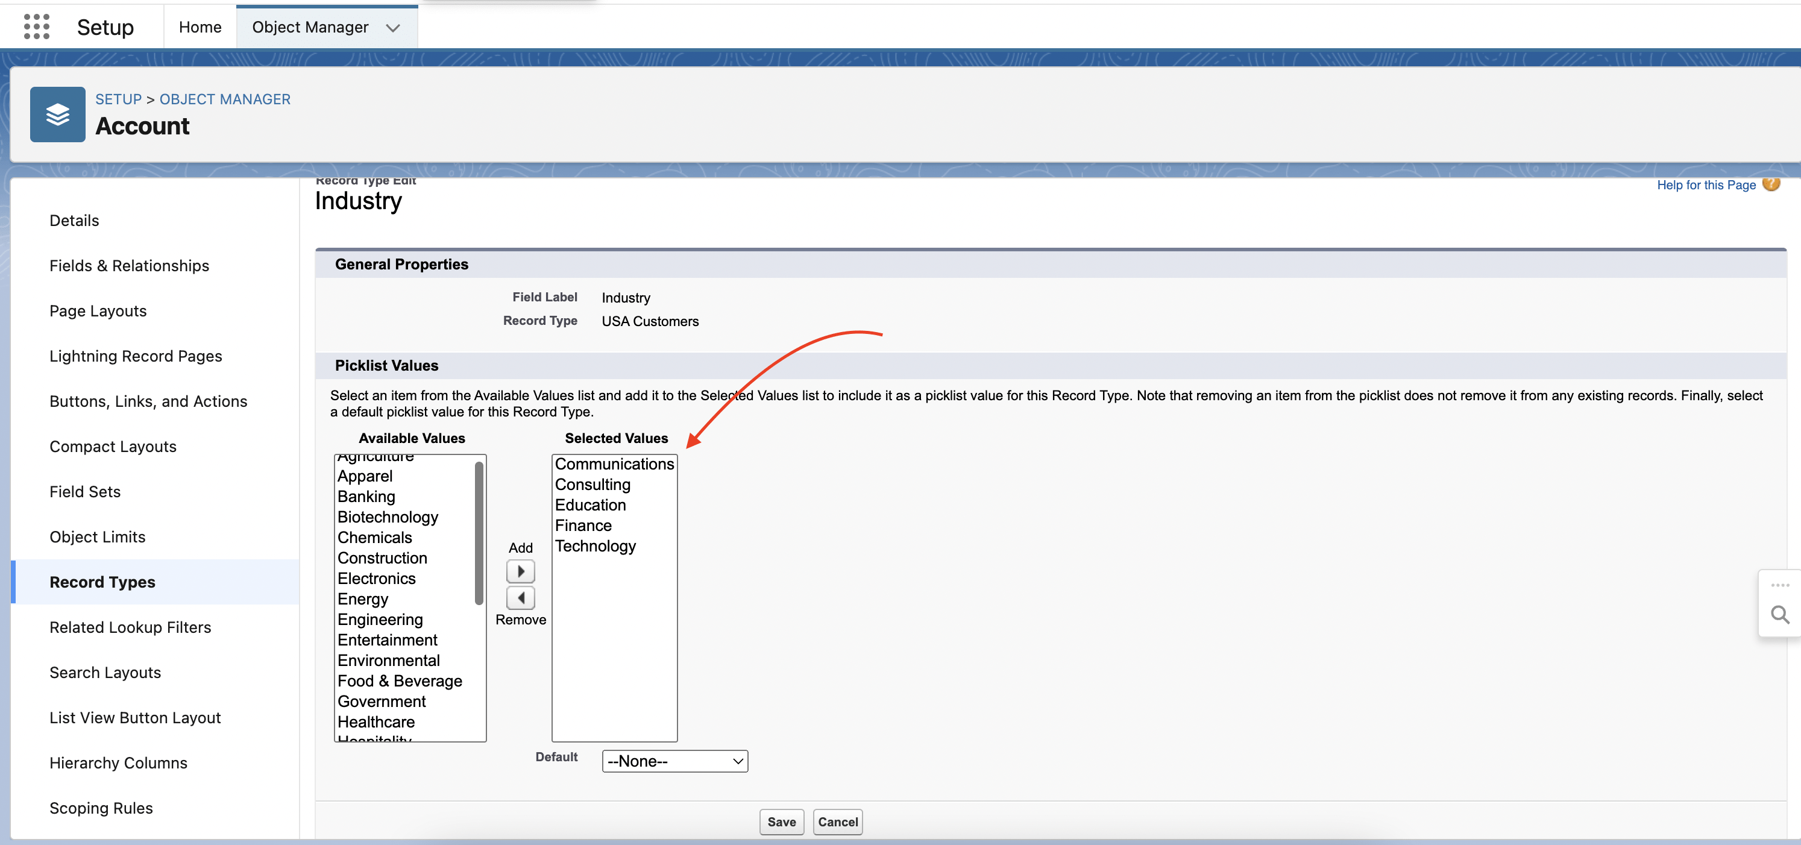Click the magnifier search icon at right edge
Screen dimensions: 1801x845
(x=1779, y=614)
